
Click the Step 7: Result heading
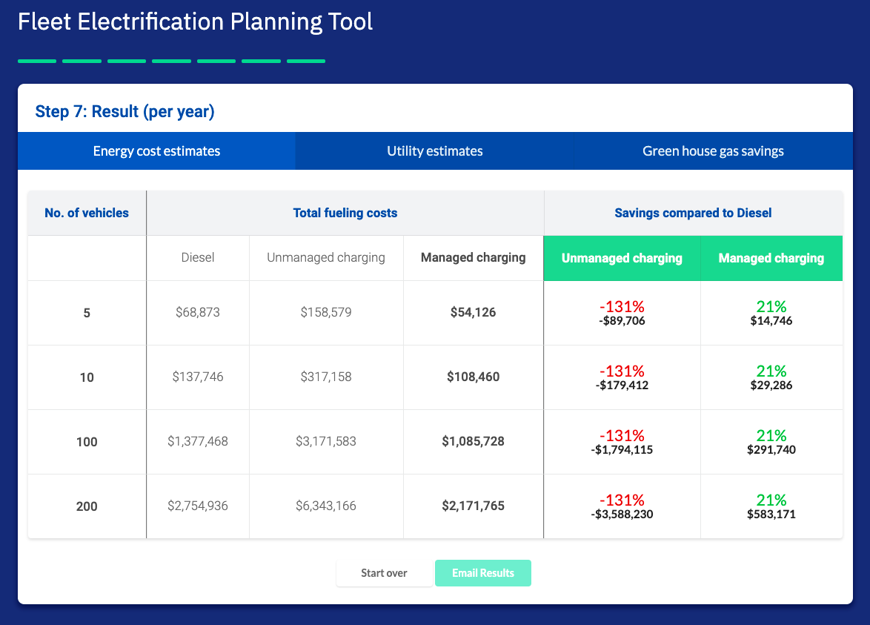[x=124, y=112]
